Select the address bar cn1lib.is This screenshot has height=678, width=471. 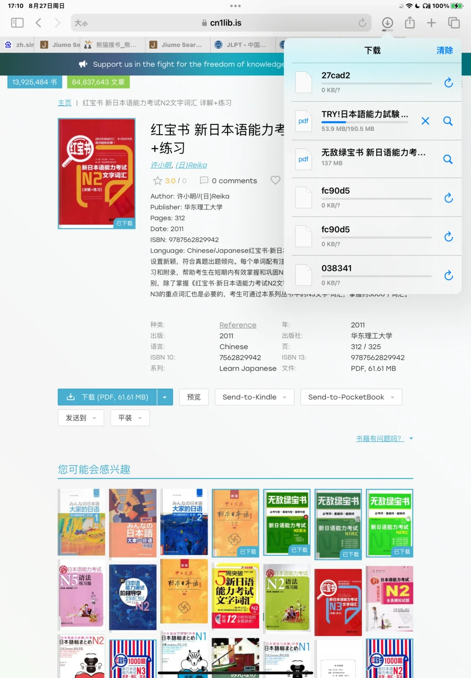(221, 23)
